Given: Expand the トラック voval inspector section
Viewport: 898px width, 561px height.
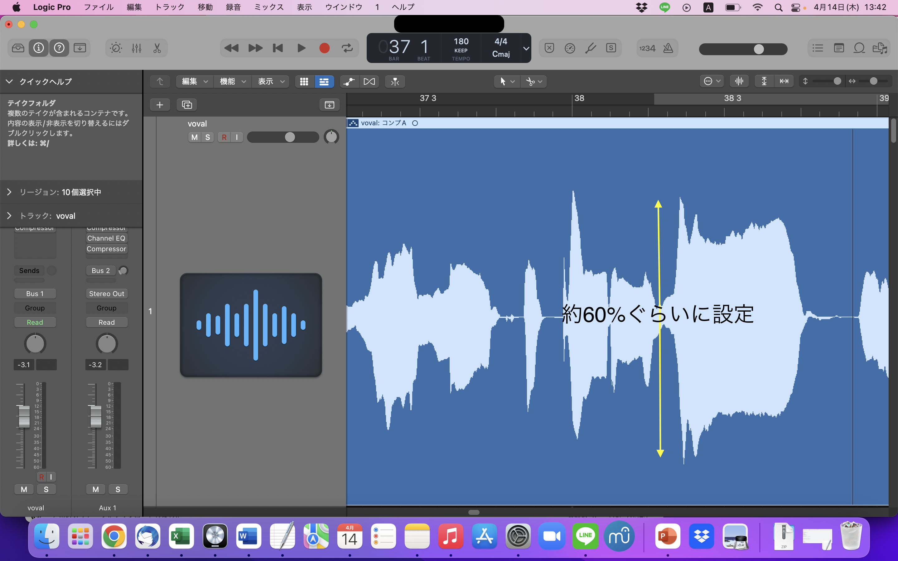Looking at the screenshot, I should (9, 216).
